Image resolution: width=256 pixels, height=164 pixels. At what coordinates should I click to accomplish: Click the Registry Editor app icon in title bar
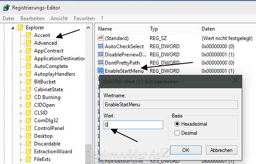[6, 7]
